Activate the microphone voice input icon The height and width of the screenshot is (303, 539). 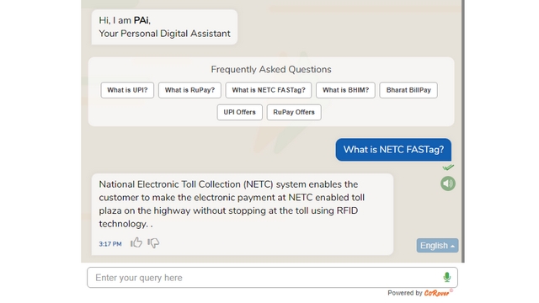pos(446,277)
